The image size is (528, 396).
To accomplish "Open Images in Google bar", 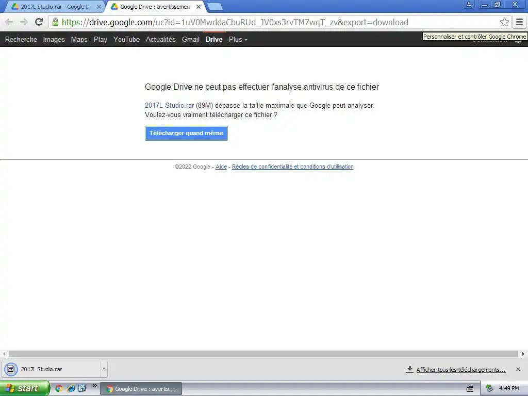I will pos(54,39).
